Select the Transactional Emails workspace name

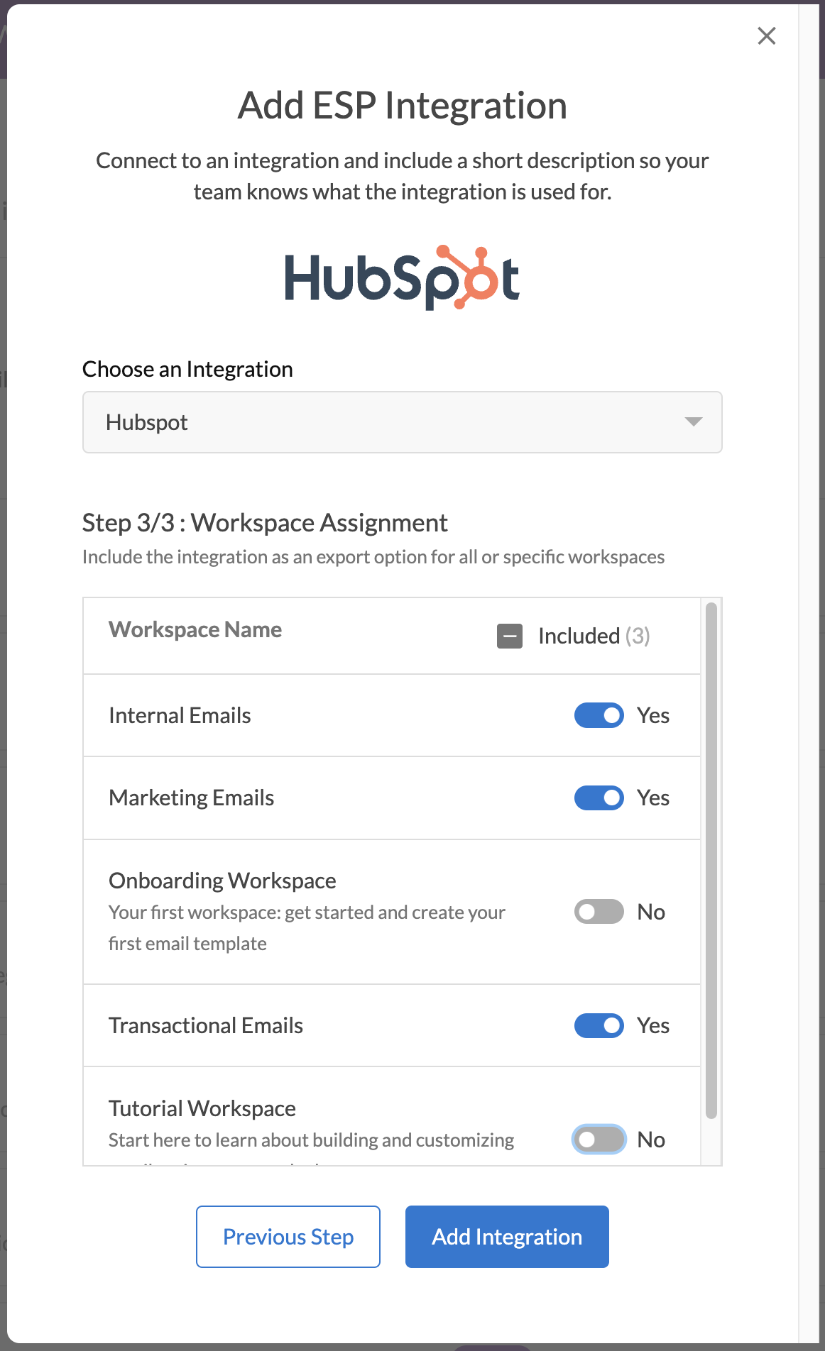click(x=206, y=1025)
